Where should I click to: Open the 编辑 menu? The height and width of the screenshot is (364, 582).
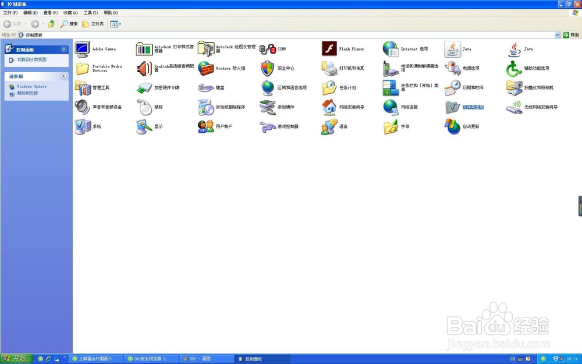30,13
